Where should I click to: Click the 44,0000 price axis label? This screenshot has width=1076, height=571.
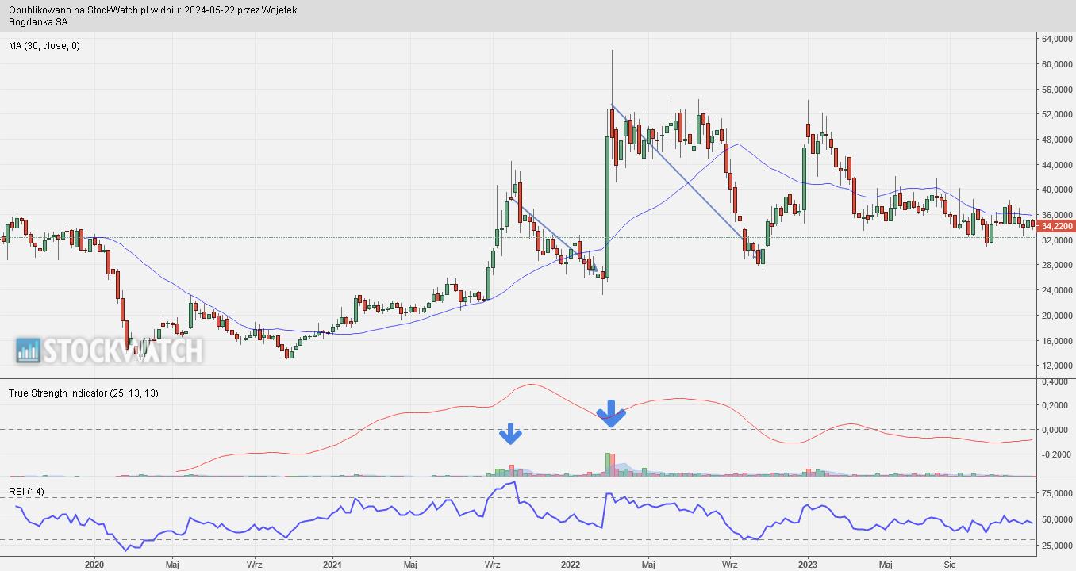(1058, 165)
